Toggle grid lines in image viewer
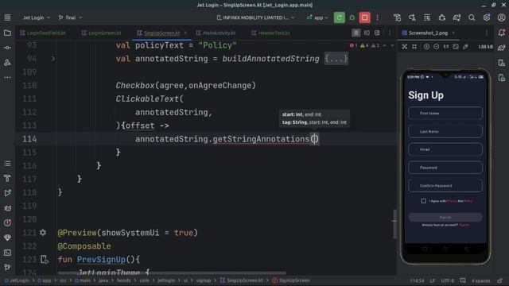Image resolution: width=509 pixels, height=286 pixels. coord(414,47)
